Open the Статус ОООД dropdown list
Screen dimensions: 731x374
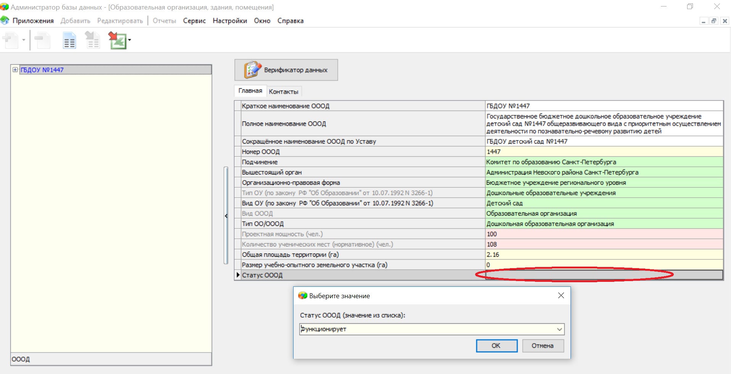[559, 329]
